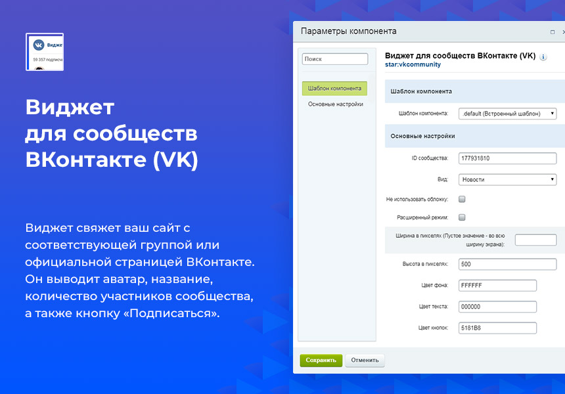The image size is (565, 394).
Task: Expand the dropdown arrow next to .default template
Action: [x=552, y=113]
